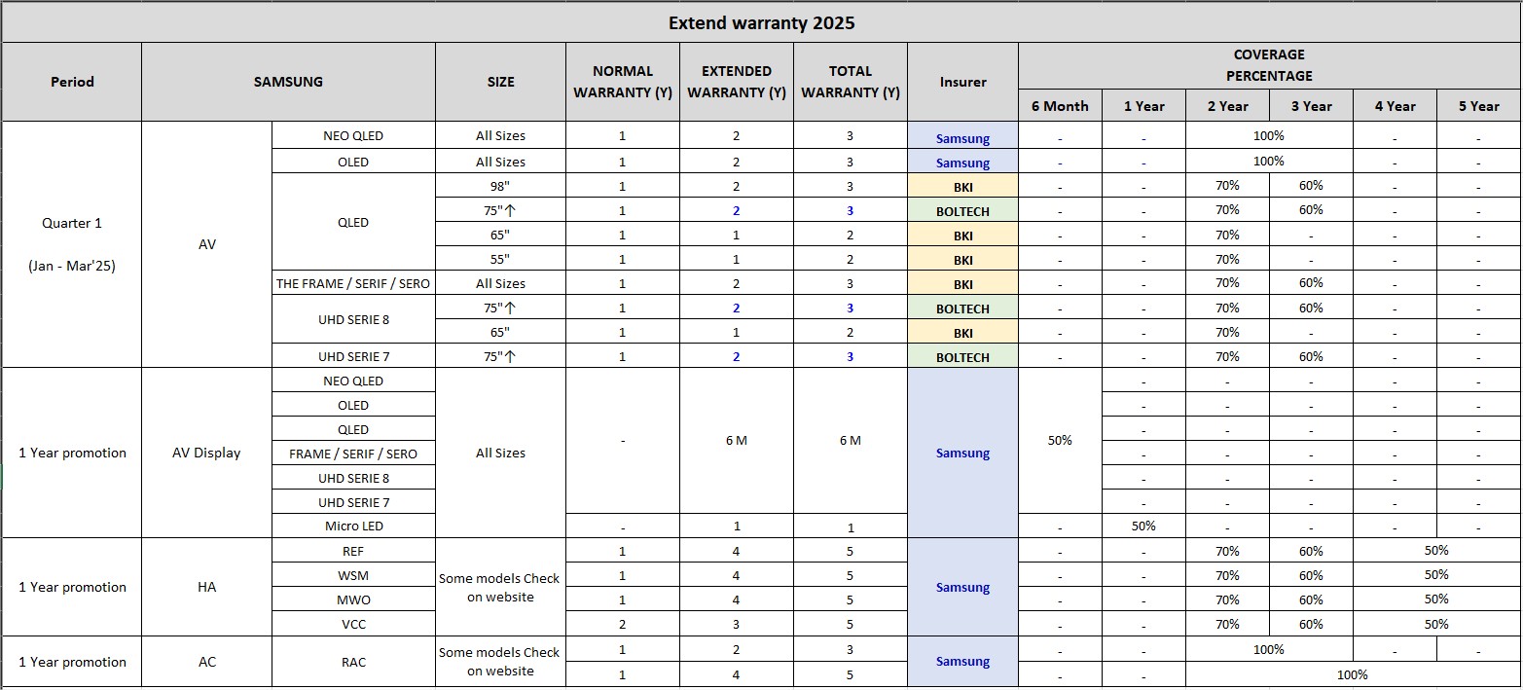The width and height of the screenshot is (1523, 690).
Task: Click the "REF" product cell
Action: coord(353,551)
